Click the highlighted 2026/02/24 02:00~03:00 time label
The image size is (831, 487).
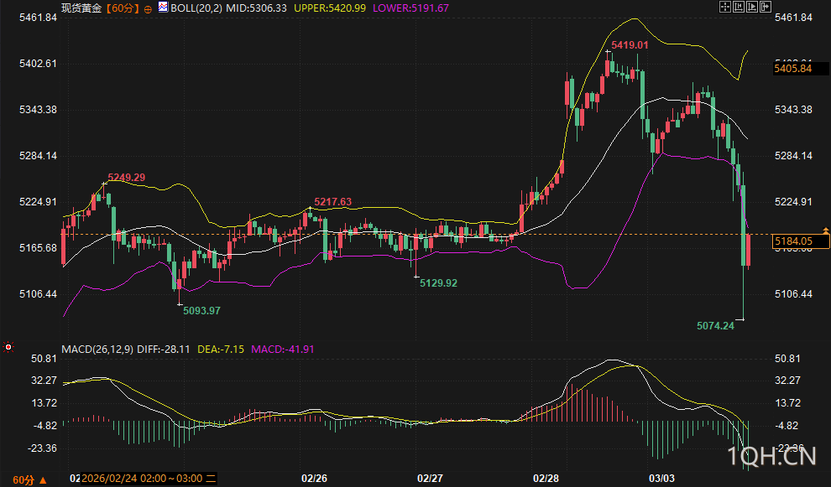(149, 479)
